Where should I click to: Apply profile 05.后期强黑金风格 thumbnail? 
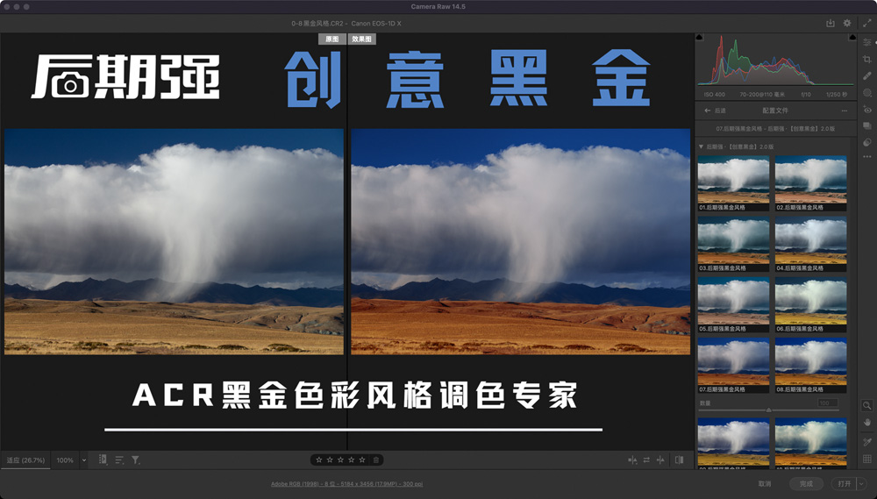pos(733,305)
